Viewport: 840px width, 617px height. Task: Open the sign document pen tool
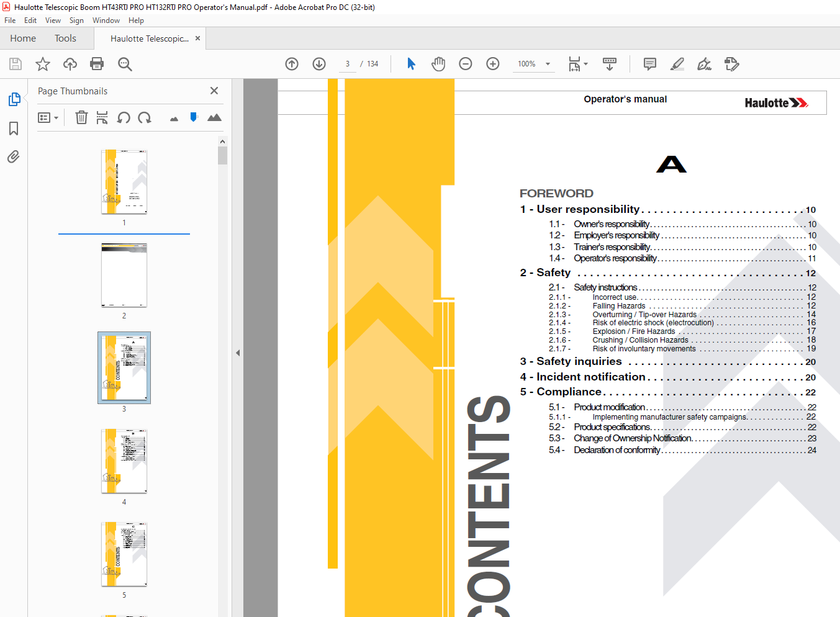pos(704,64)
